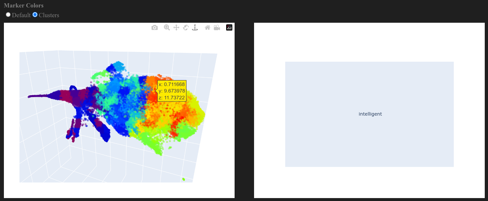
Task: Click the Marker Colors heading
Action: click(24, 6)
